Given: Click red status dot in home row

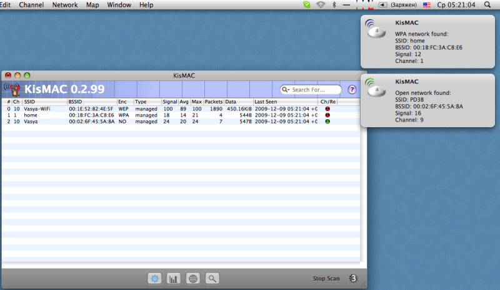Looking at the screenshot, I should point(327,115).
